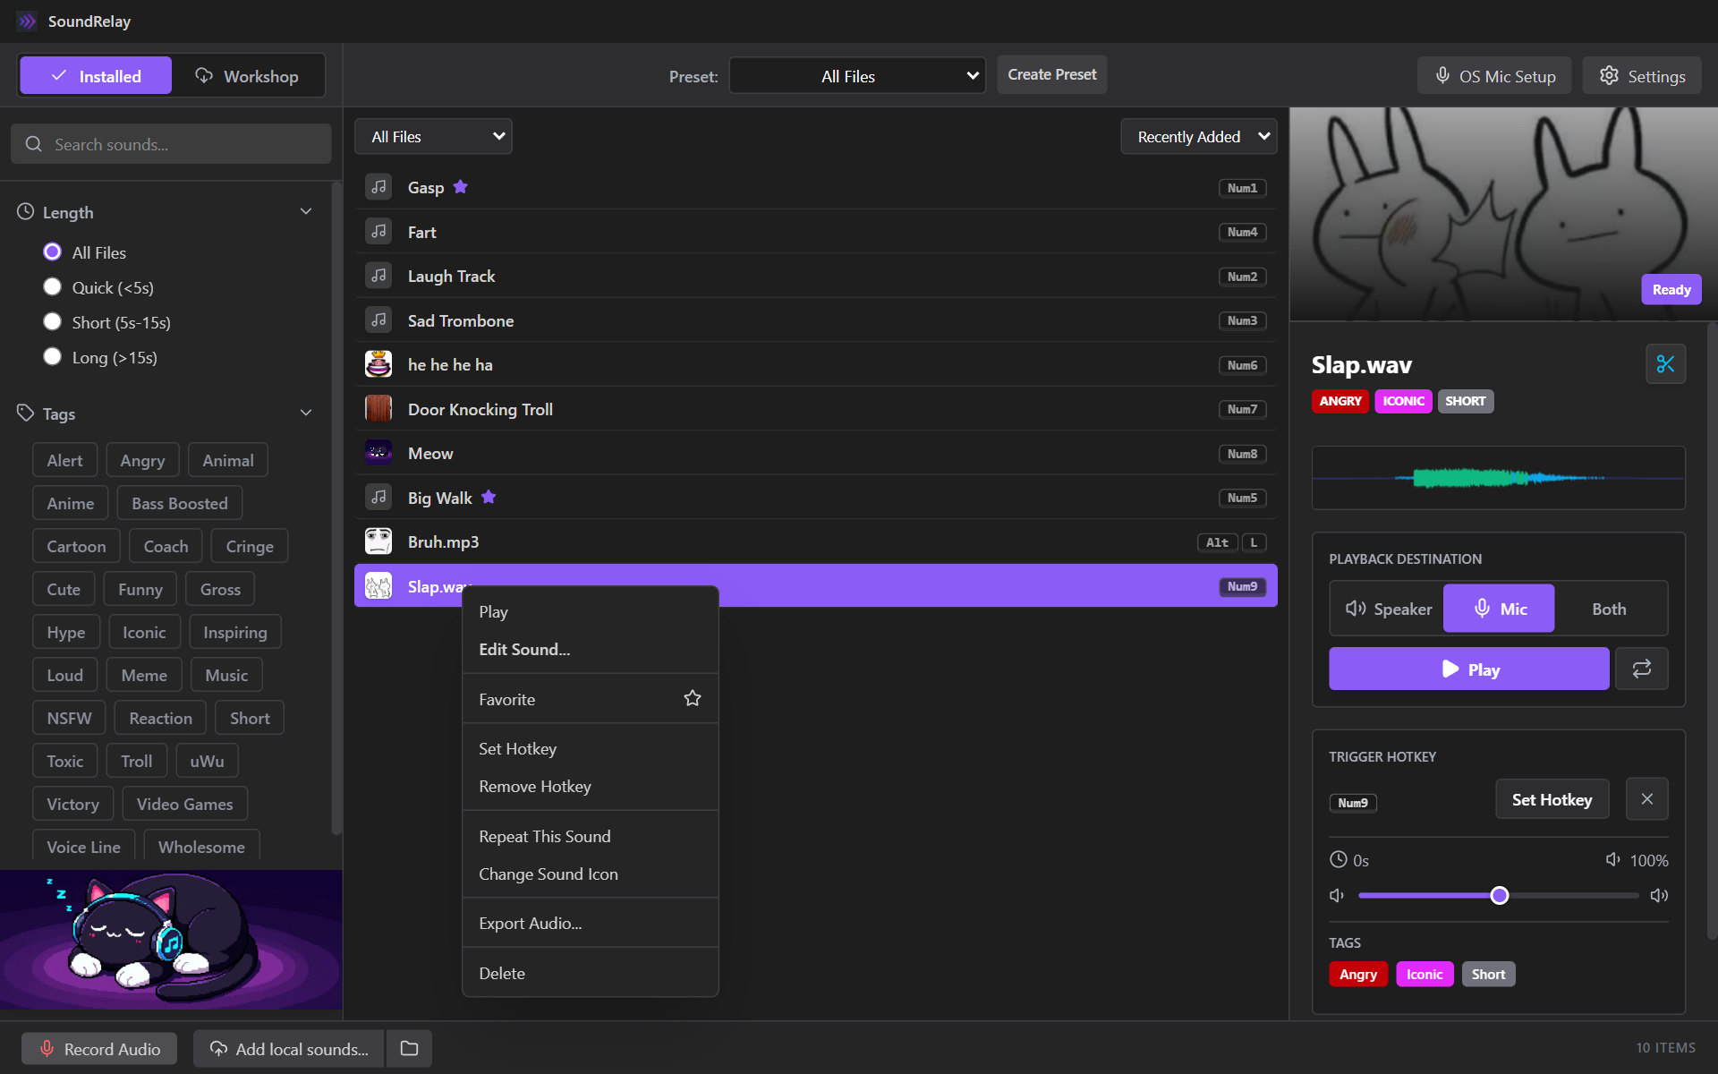1718x1074 pixels.
Task: Adjust the volume slider handle
Action: (1500, 896)
